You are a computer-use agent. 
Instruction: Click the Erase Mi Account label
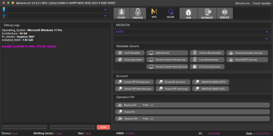click(x=175, y=82)
